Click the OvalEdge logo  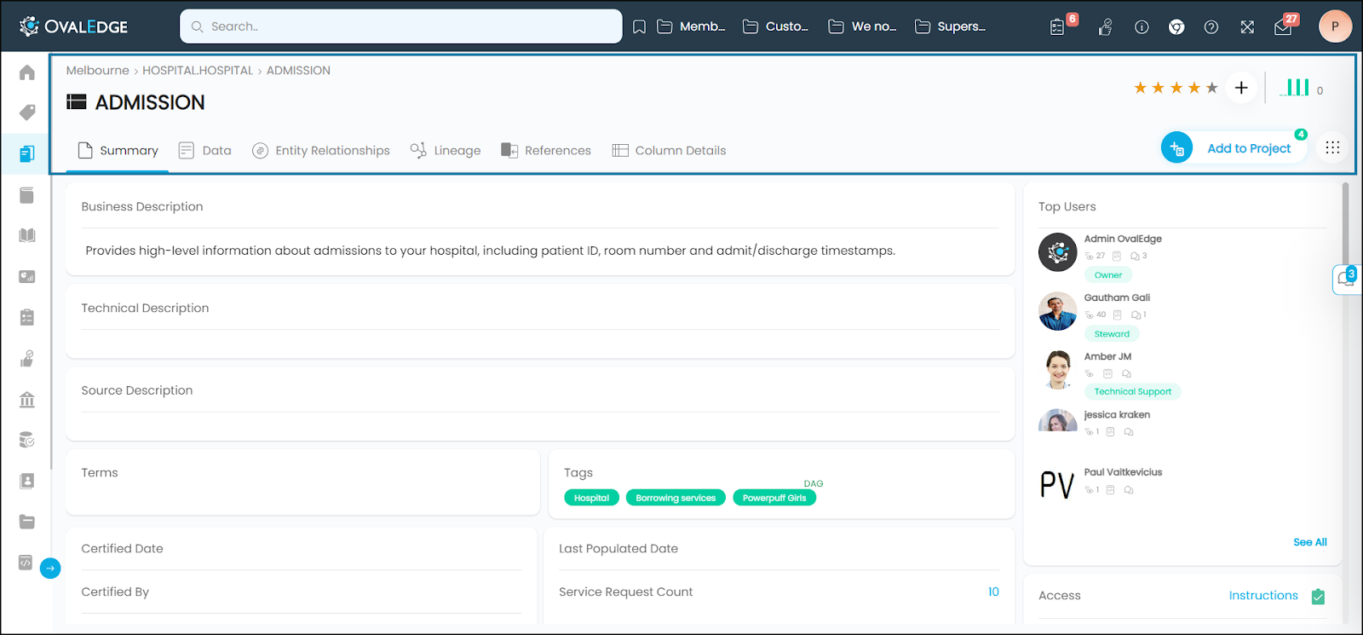[x=73, y=26]
